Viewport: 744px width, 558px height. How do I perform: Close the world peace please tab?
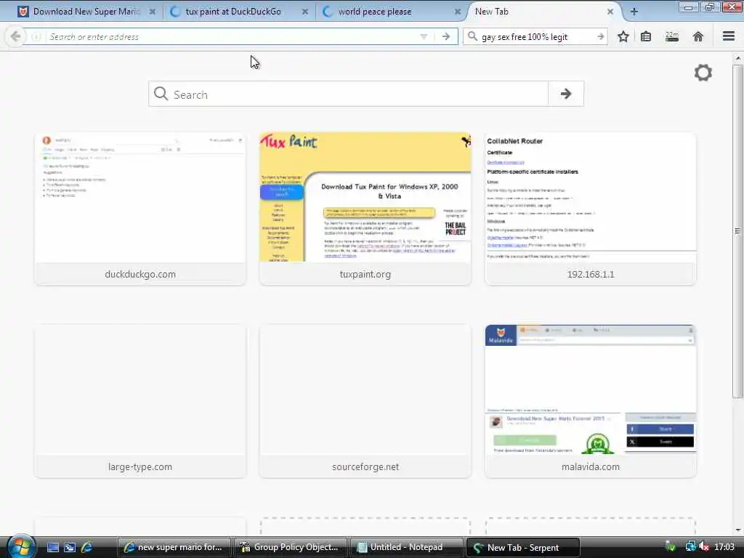click(x=458, y=12)
